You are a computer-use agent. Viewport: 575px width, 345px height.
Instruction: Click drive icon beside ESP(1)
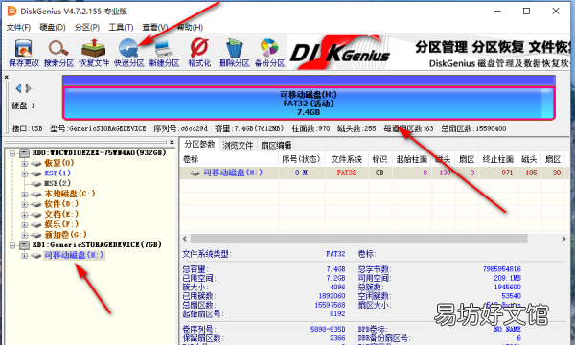point(36,173)
